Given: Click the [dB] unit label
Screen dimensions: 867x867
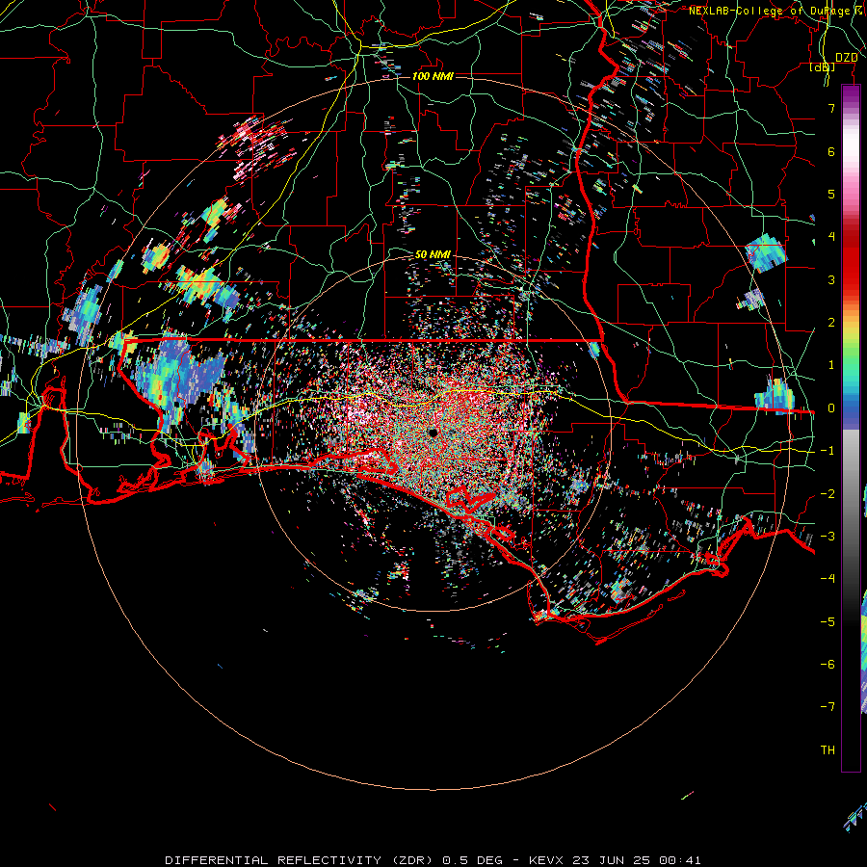Looking at the screenshot, I should [x=823, y=67].
